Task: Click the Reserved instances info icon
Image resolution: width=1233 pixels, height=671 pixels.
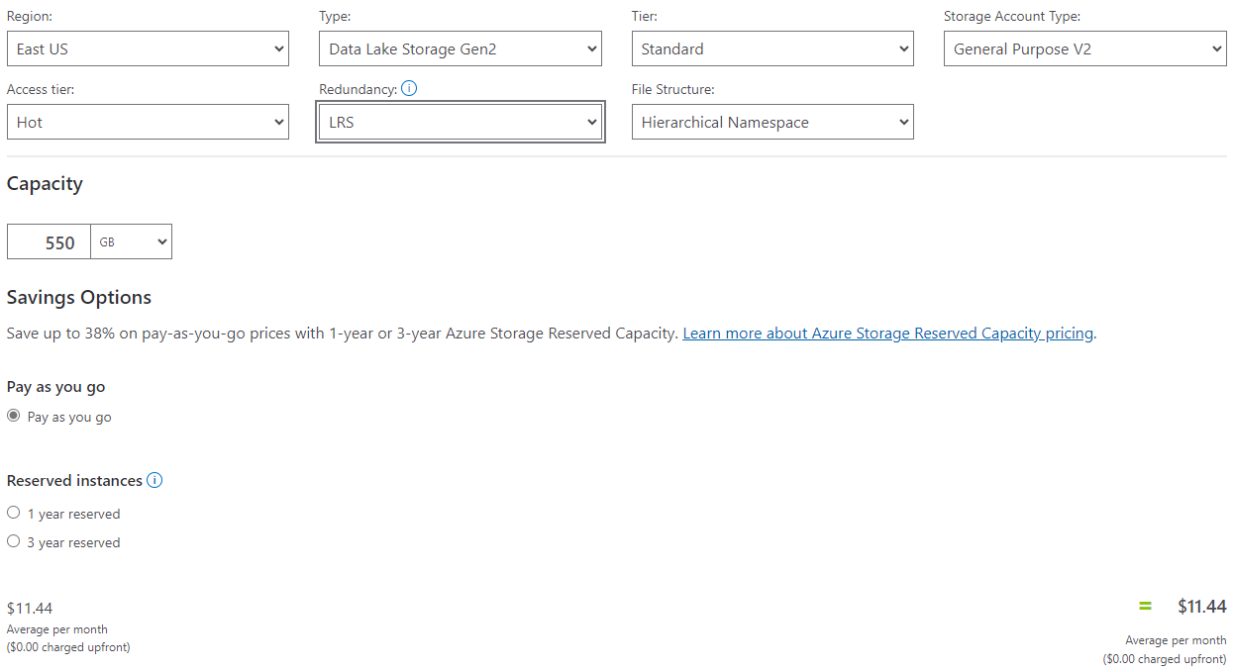Action: pyautogui.click(x=154, y=480)
